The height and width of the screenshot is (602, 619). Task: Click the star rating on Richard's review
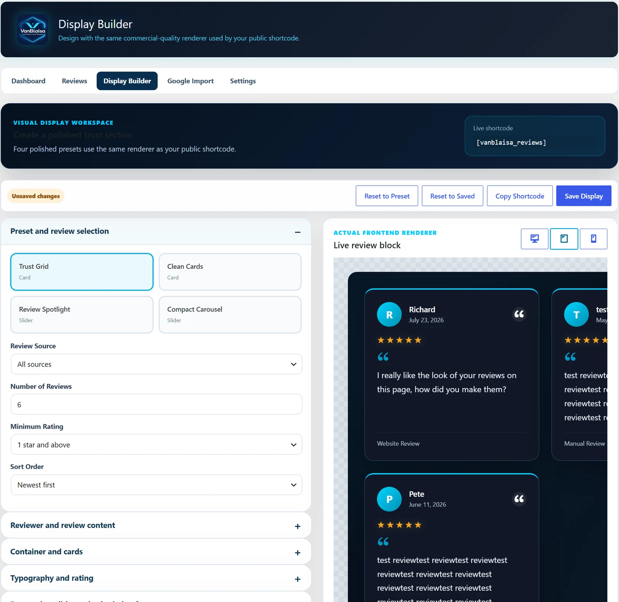click(x=399, y=340)
